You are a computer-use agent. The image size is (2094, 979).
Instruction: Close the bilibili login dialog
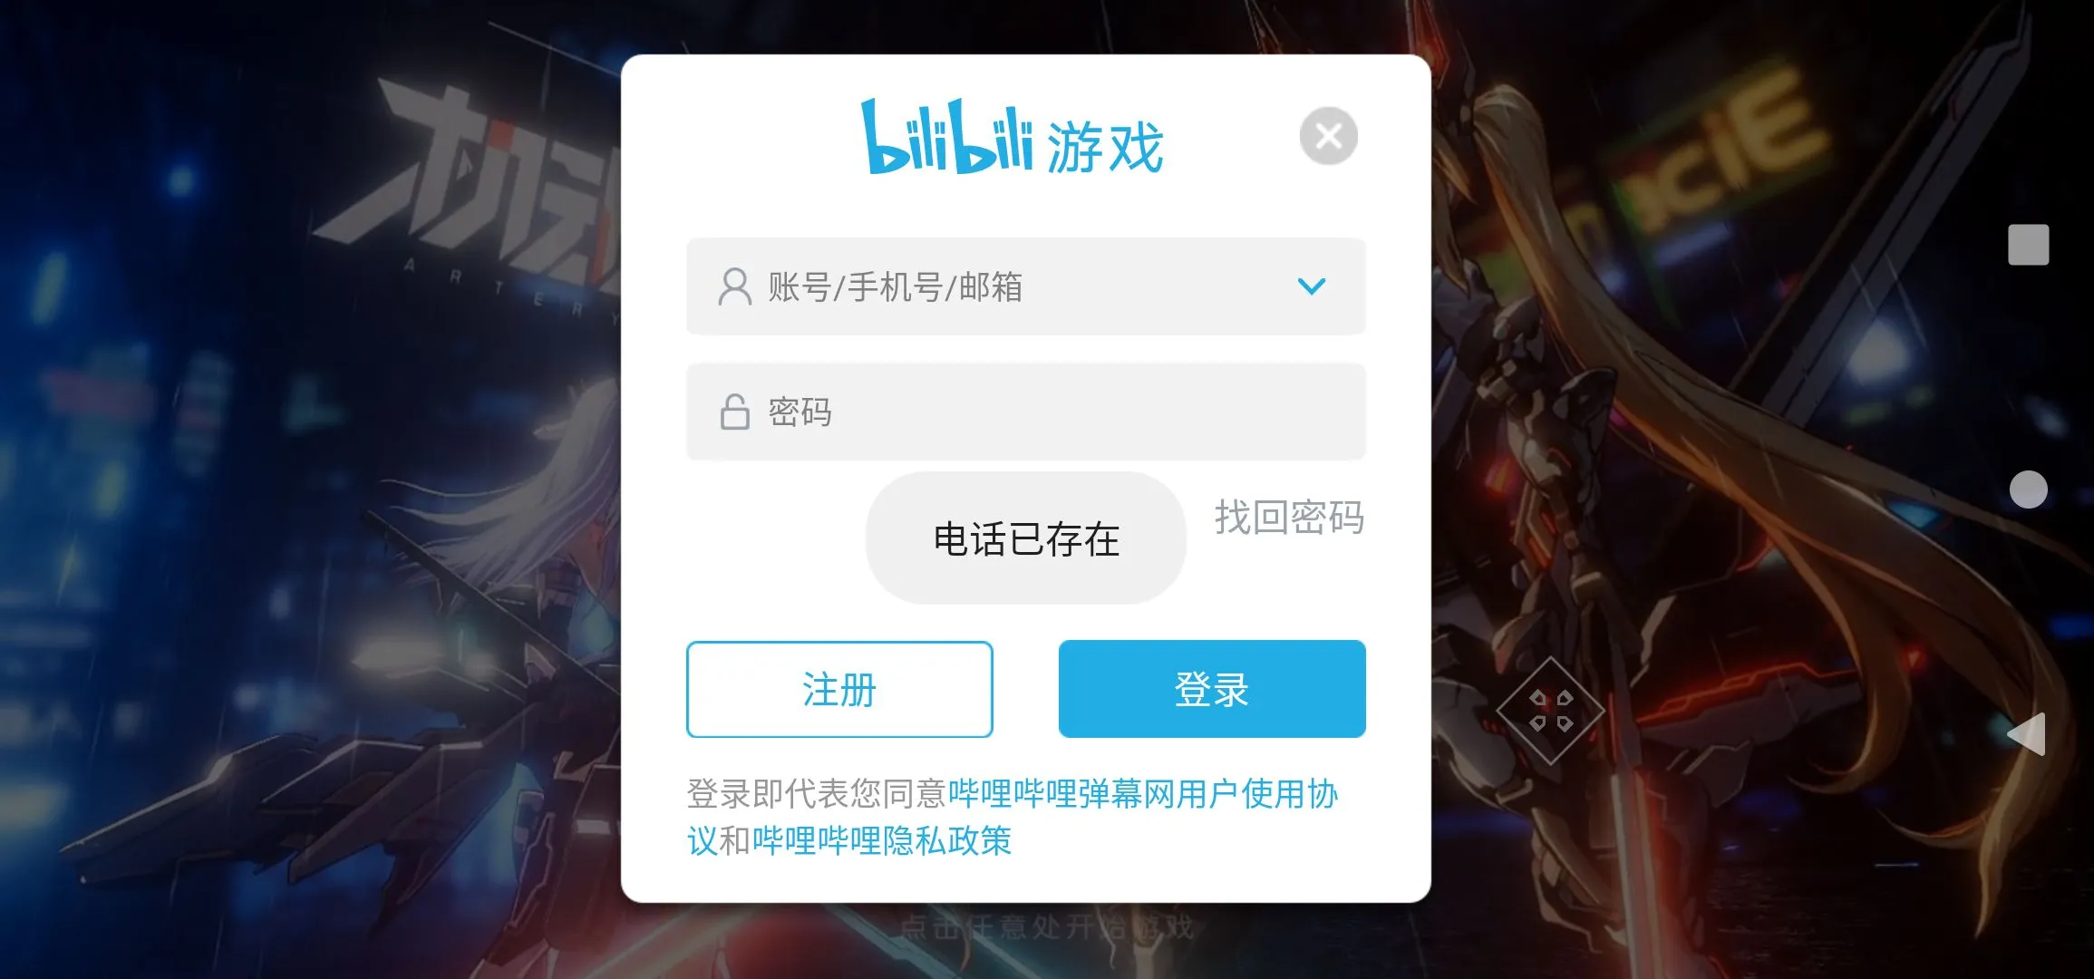tap(1328, 136)
